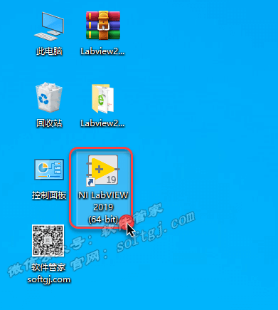The height and width of the screenshot is (310, 278).
Task: Open the 回收站 recycle bin icon
Action: tap(49, 97)
